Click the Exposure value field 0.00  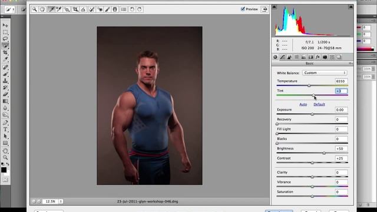(x=341, y=110)
